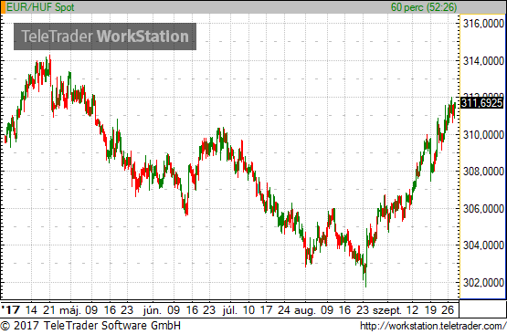This screenshot has height=334, width=507.
Task: Click the 310,0000 price axis label
Action: click(483, 135)
